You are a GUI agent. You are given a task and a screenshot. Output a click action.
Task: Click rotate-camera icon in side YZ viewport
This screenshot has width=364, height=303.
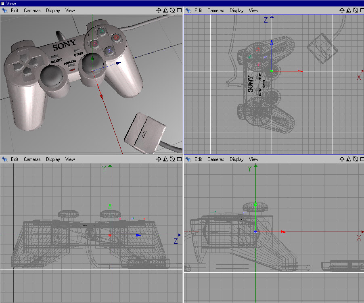(x=172, y=159)
